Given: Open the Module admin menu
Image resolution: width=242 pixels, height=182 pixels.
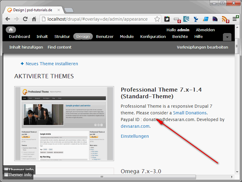Looking at the screenshot, I should (127, 36).
